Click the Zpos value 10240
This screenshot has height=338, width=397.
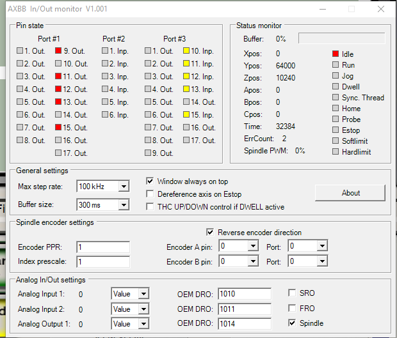point(286,78)
